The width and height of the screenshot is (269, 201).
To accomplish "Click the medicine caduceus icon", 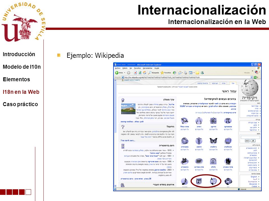I will [199, 141].
